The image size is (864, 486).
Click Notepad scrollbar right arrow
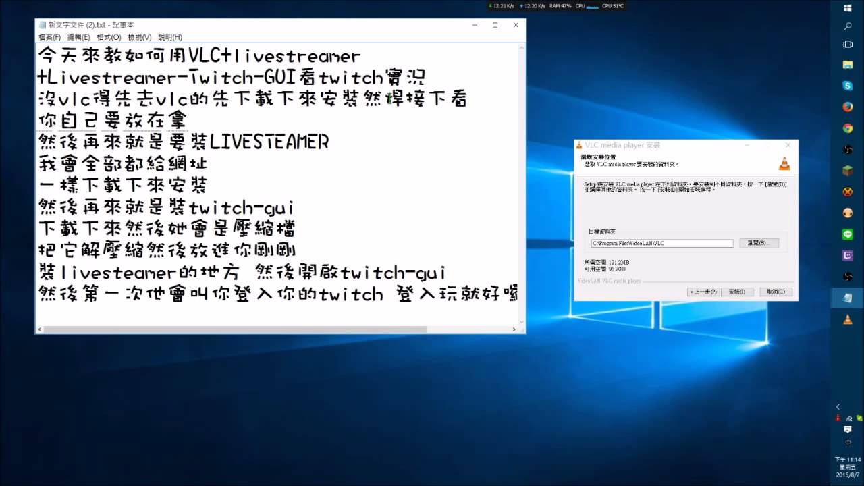[x=514, y=329]
